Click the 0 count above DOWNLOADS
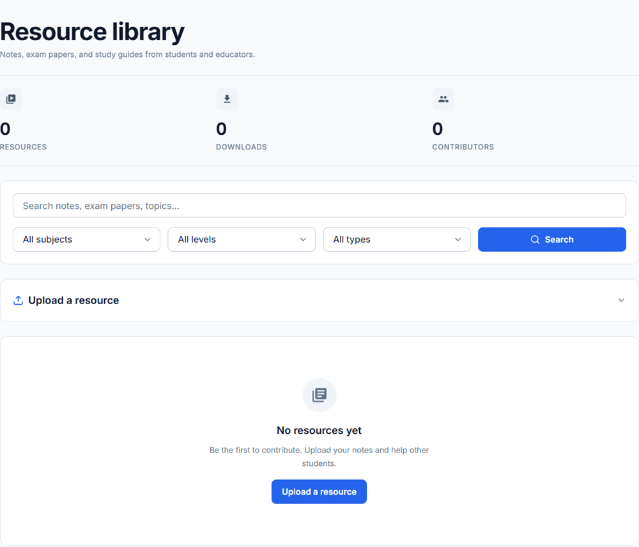 coord(221,129)
